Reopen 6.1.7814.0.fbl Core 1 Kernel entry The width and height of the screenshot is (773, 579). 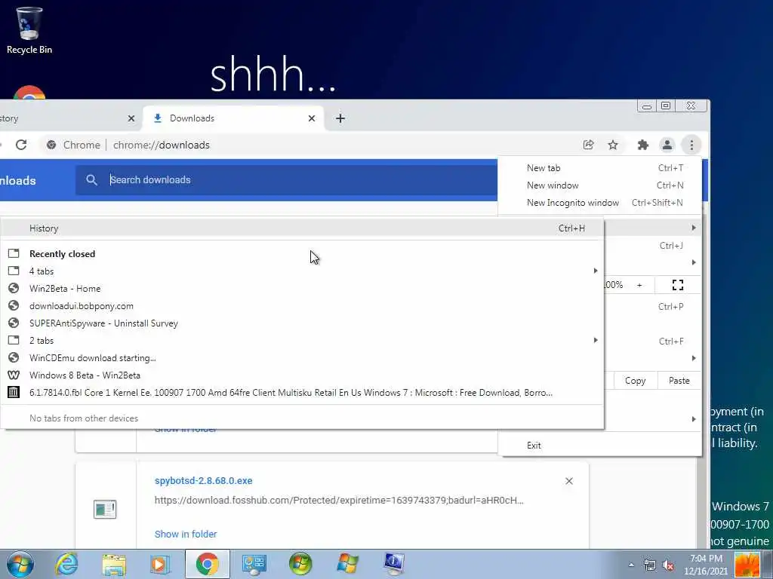302,392
